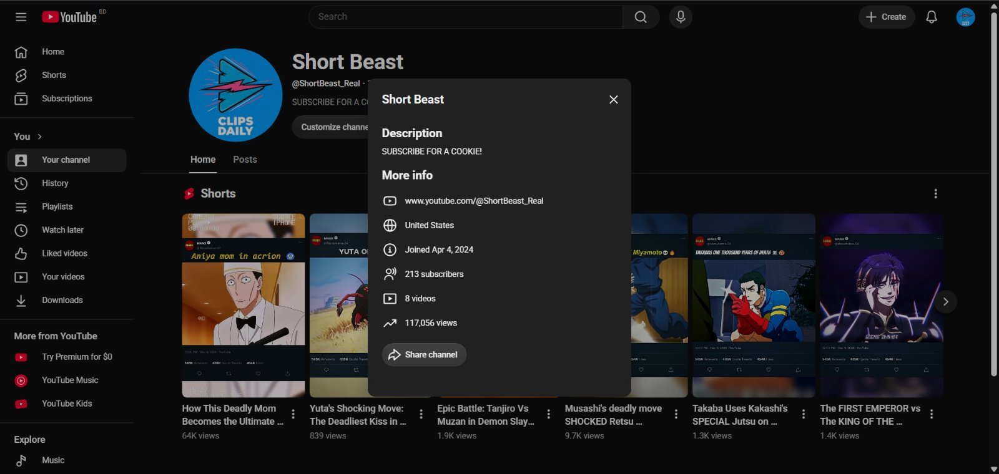Open Liked videos thumbs-up icon

point(21,253)
